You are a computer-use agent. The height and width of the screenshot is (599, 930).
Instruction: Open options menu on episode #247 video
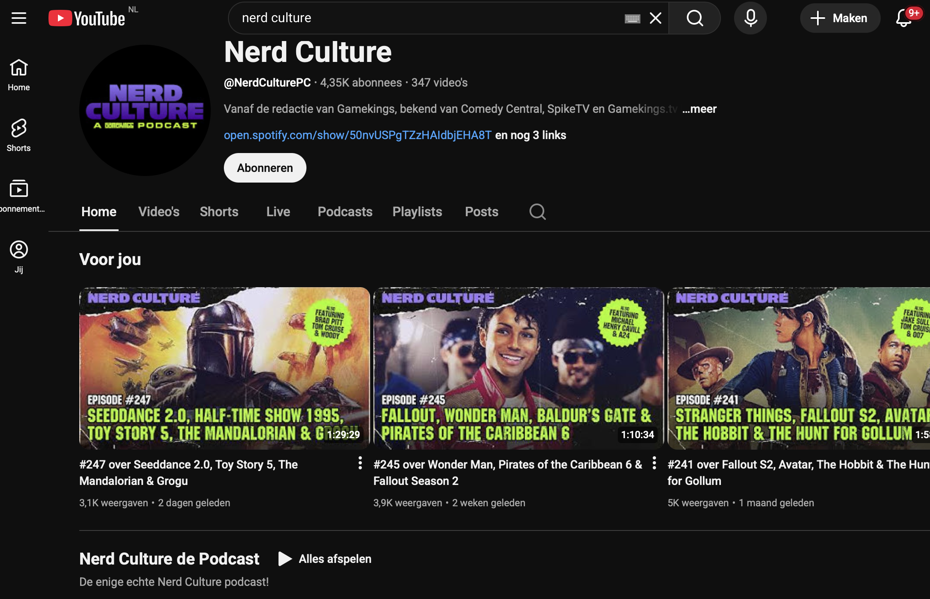[360, 464]
